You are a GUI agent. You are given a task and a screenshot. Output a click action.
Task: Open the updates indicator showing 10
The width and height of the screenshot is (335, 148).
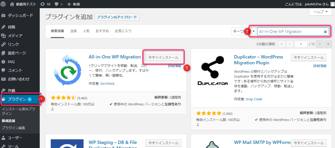45,4
